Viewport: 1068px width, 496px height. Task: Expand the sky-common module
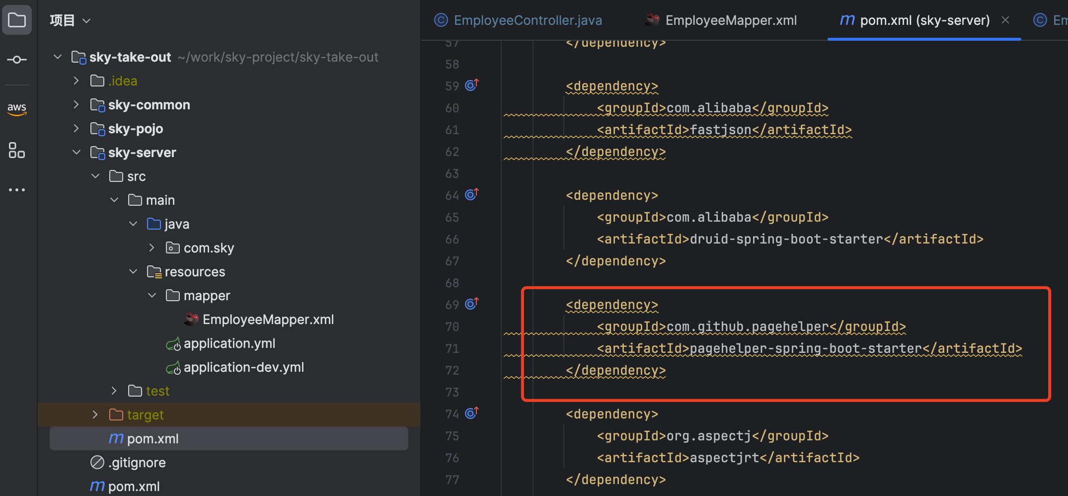tap(76, 104)
